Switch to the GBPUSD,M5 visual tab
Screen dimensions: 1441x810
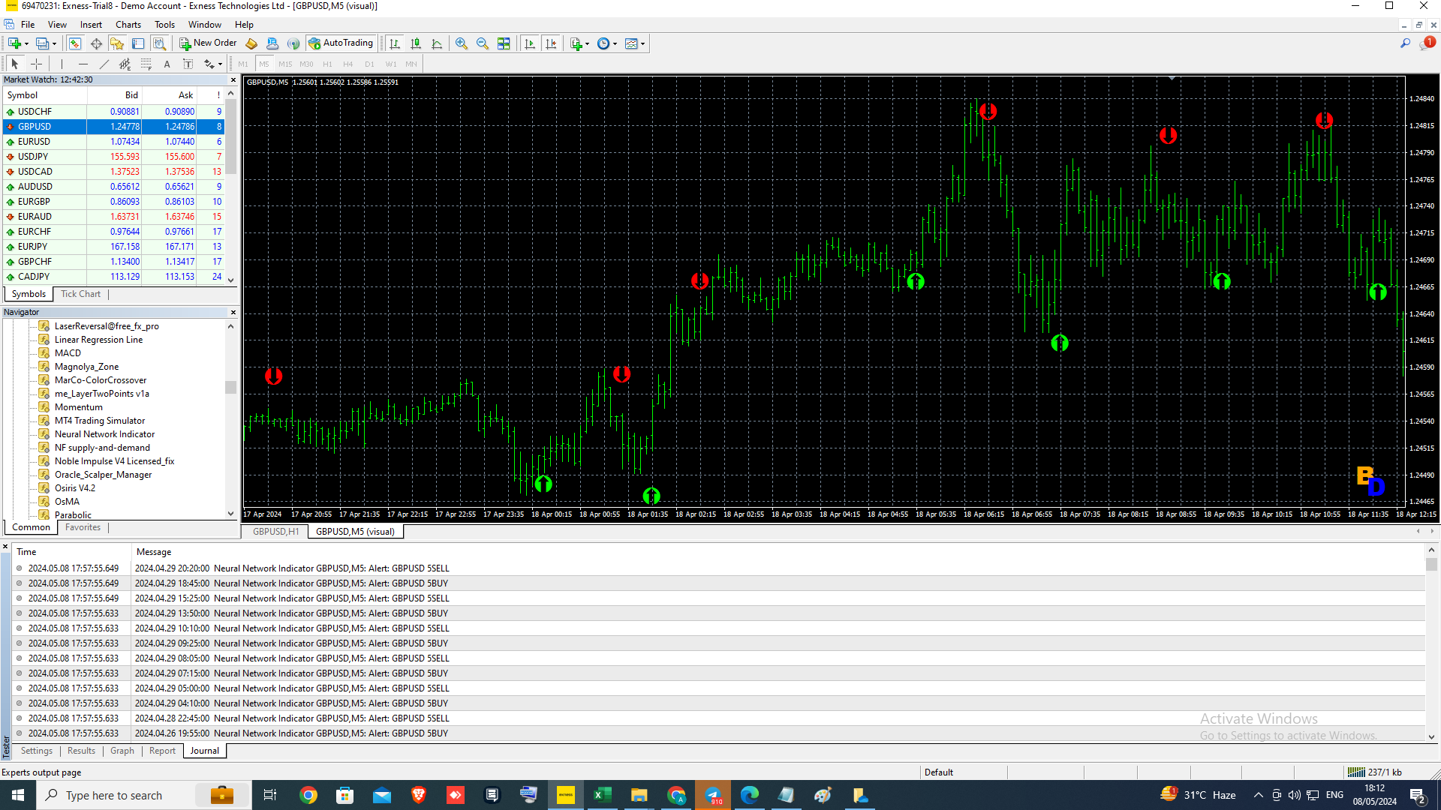click(x=353, y=531)
